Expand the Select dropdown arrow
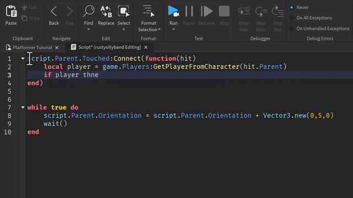 coord(124,29)
